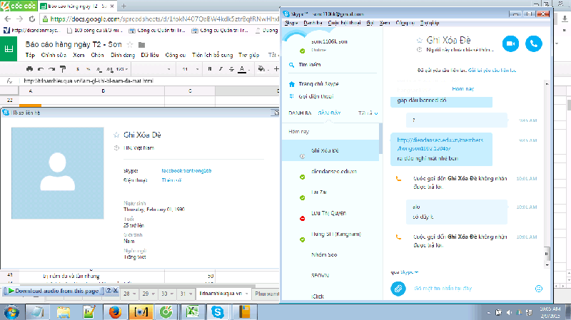Star the Báo cáo hàng ngày spreadsheet
This screenshot has height=320, width=571.
coord(129,45)
